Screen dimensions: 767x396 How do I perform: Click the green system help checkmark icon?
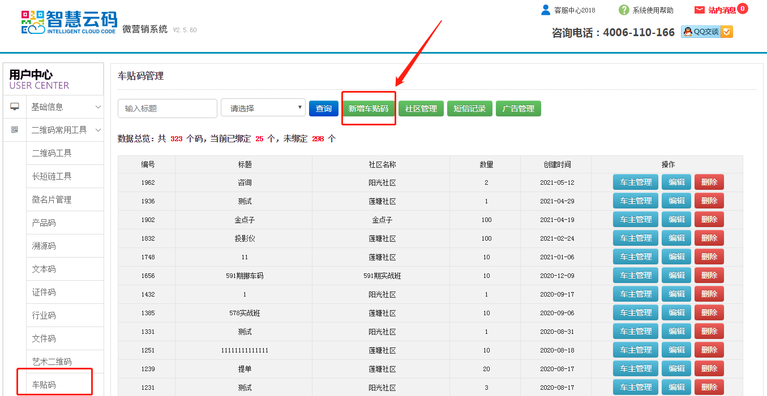coord(624,10)
